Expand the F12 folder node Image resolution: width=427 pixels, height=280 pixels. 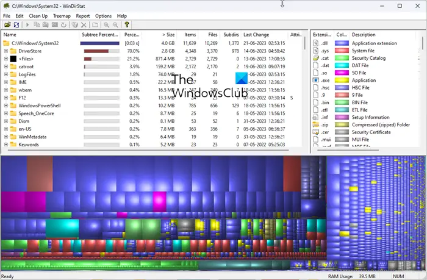[x=5, y=98]
